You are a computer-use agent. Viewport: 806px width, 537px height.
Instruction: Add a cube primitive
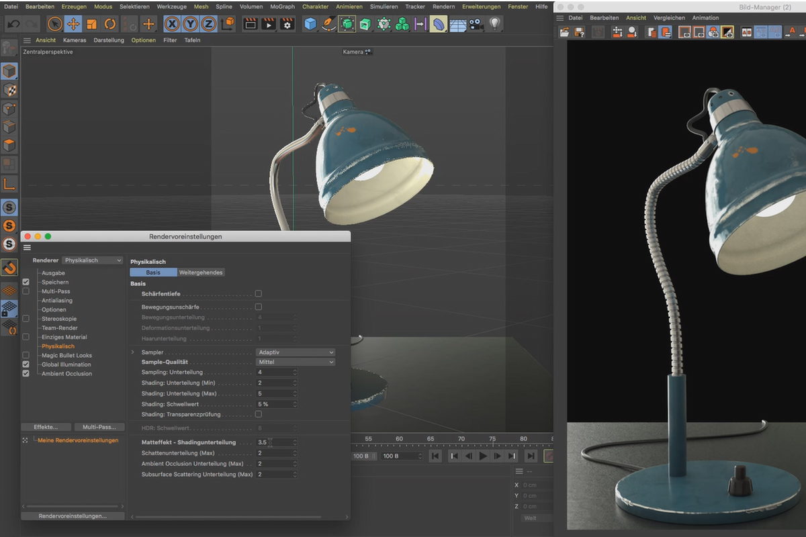pyautogui.click(x=310, y=24)
